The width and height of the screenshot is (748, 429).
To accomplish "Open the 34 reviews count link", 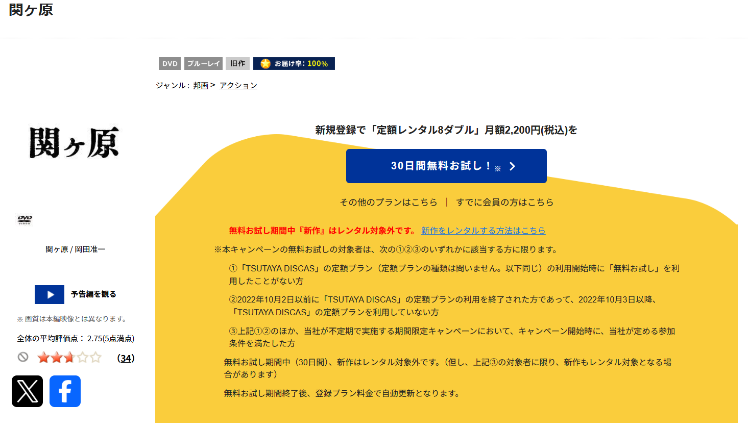I will tap(126, 358).
